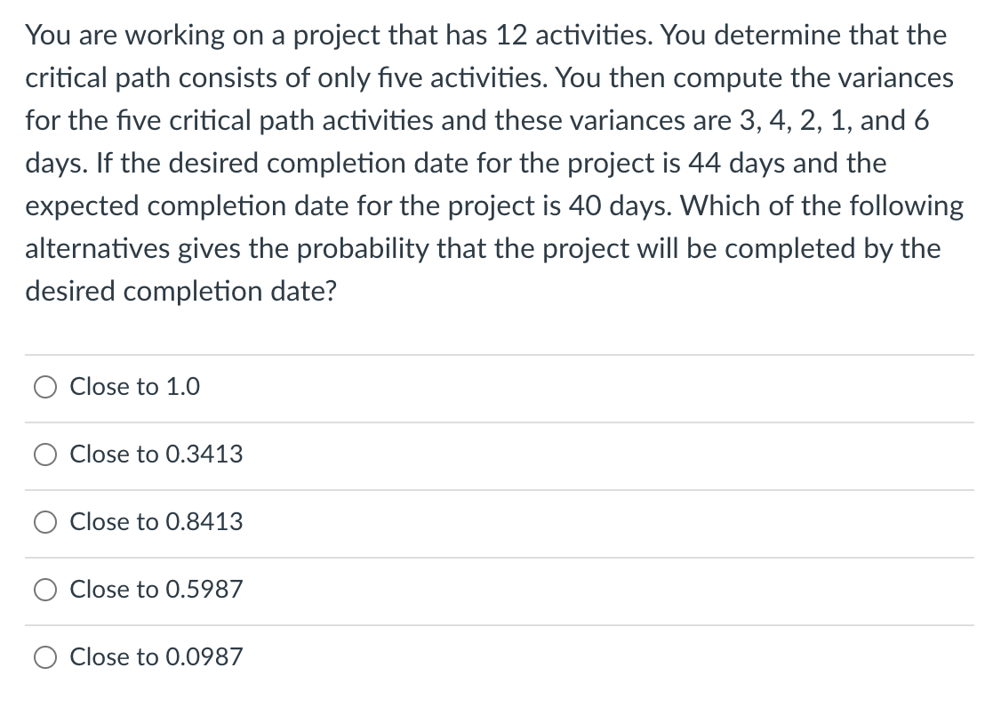Select 'Close to 0.0987' as answer
This screenshot has height=708, width=1001.
tap(45, 656)
